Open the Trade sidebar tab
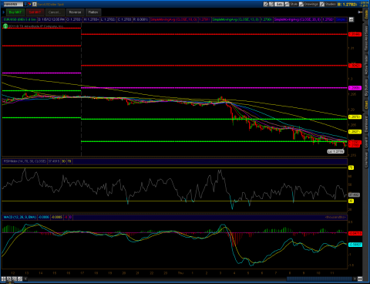Image resolution: width=370 pixels, height=284 pixels. coord(366,15)
